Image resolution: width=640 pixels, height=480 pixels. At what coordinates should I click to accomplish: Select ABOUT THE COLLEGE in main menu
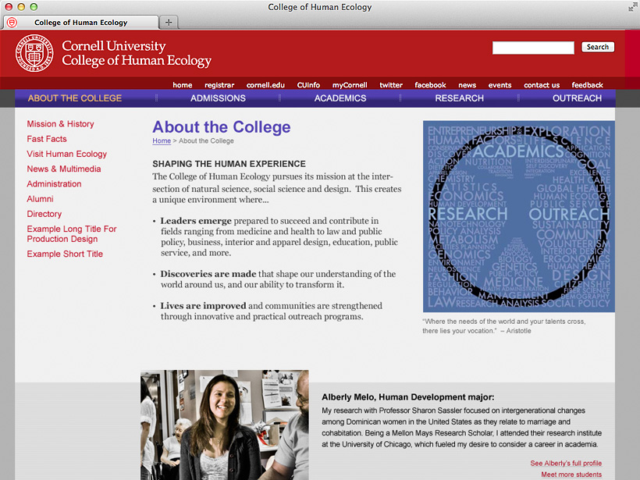[x=75, y=98]
